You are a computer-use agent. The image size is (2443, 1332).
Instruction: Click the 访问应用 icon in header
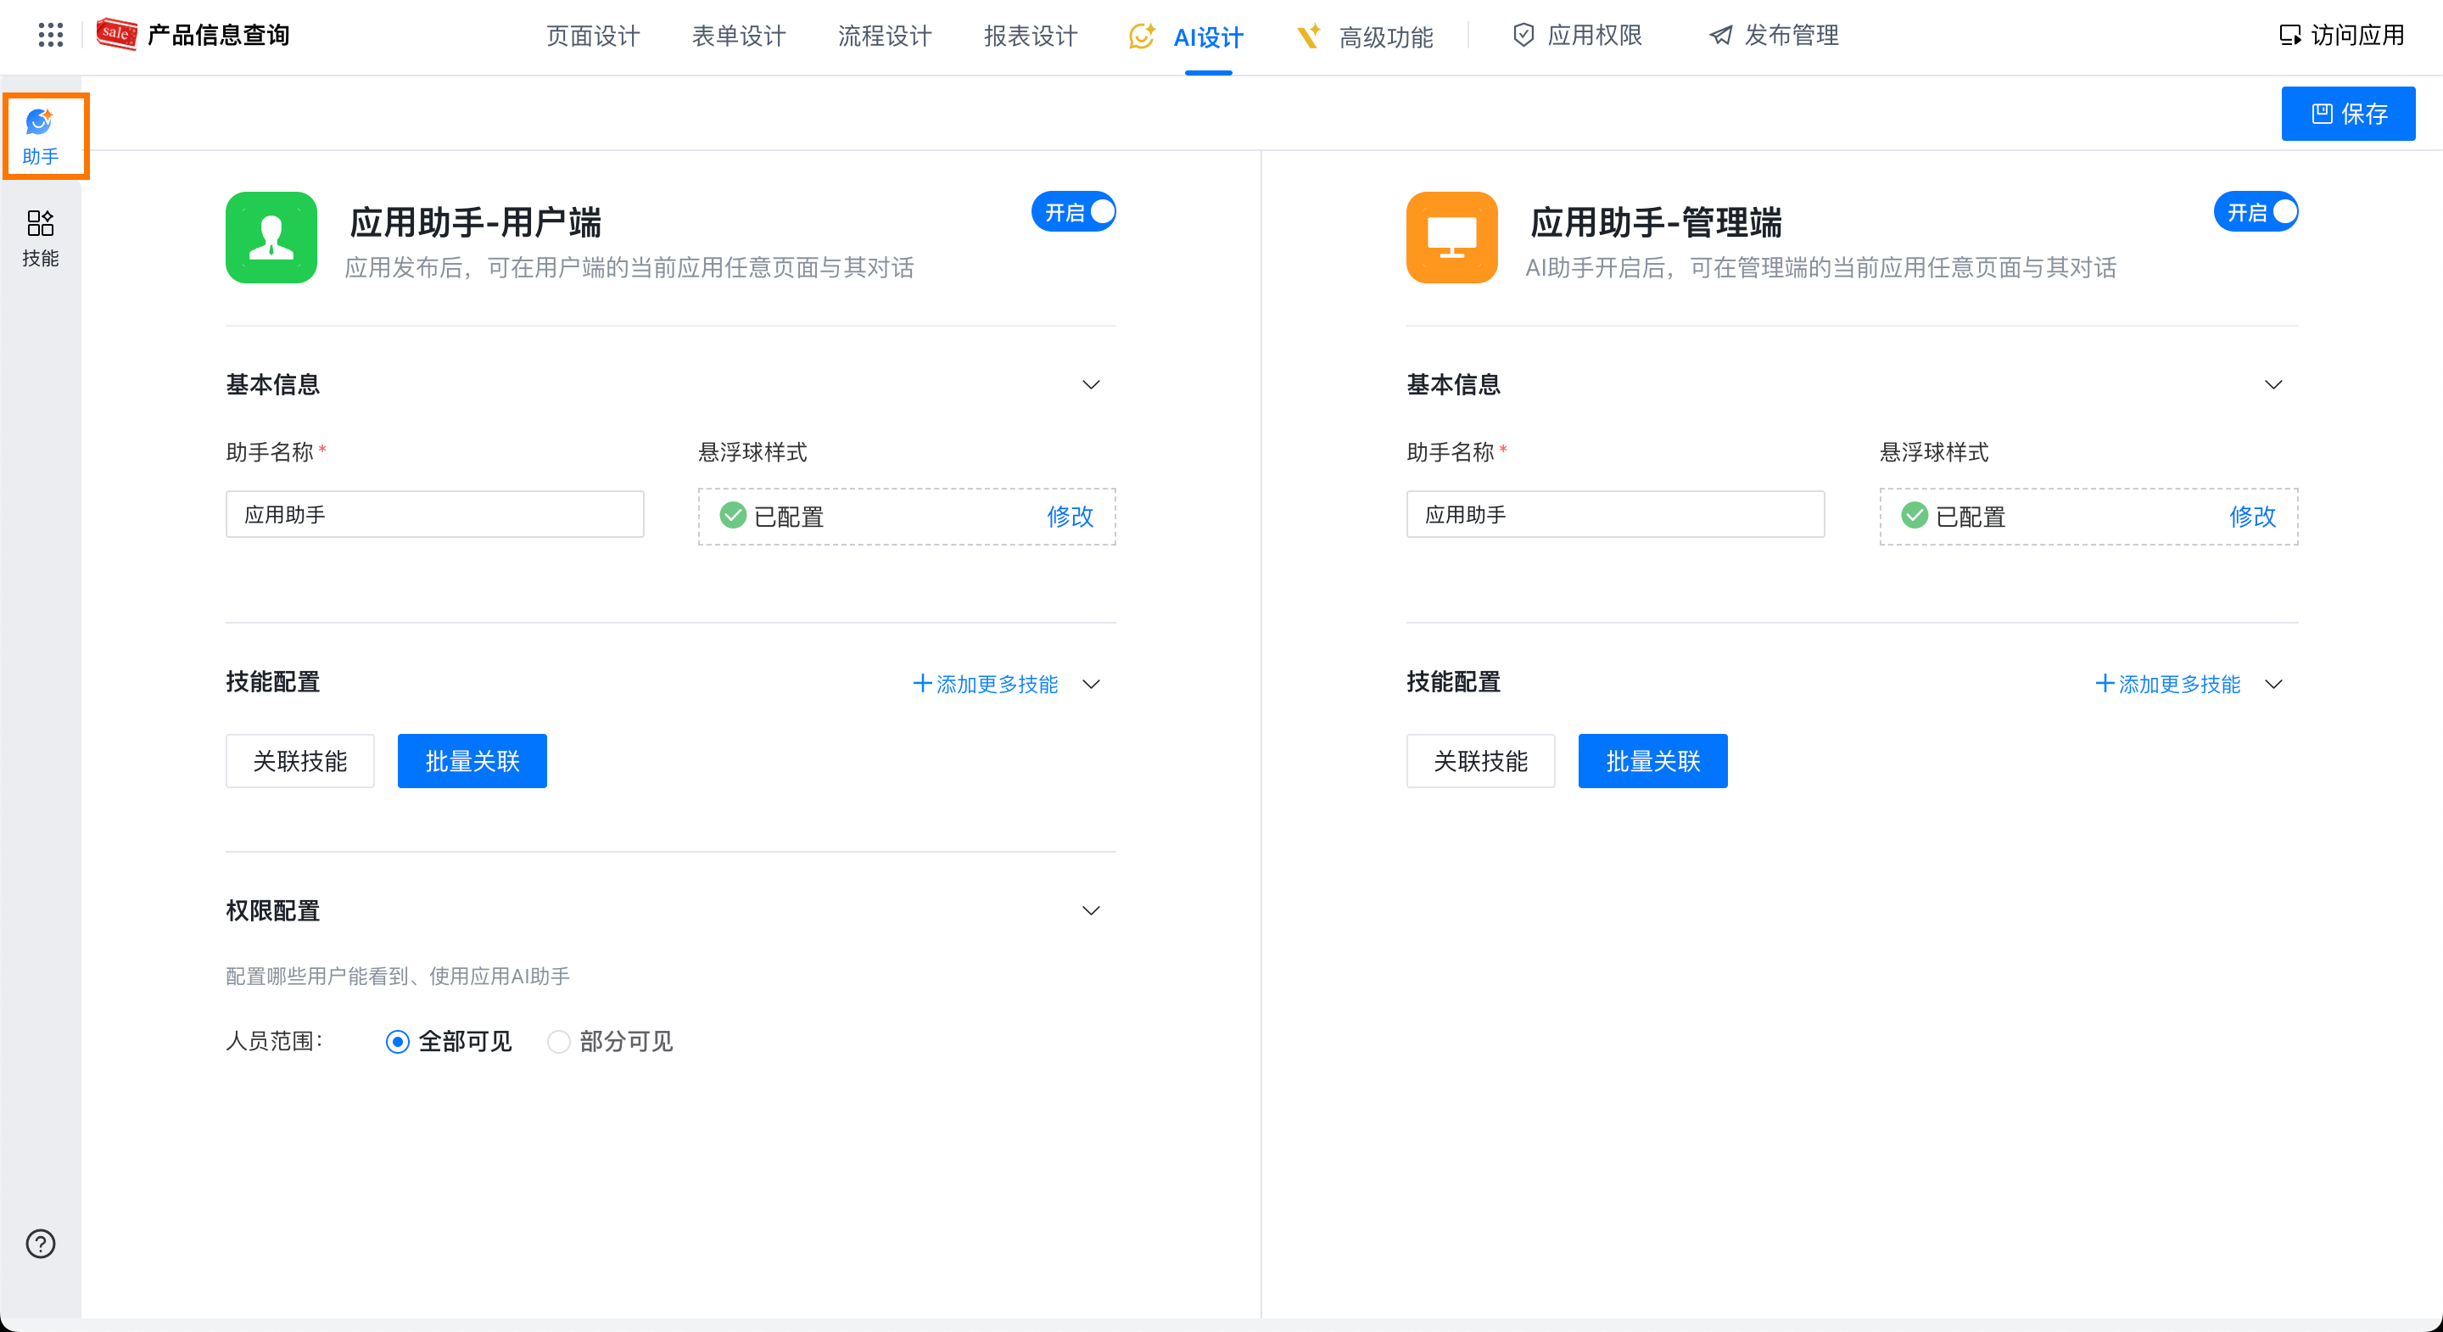pyautogui.click(x=2289, y=35)
